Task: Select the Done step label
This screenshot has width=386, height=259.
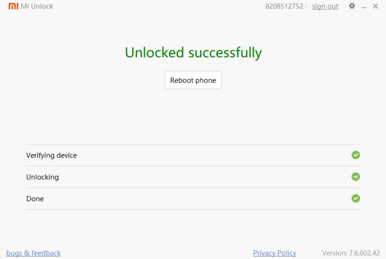Action: click(x=35, y=199)
